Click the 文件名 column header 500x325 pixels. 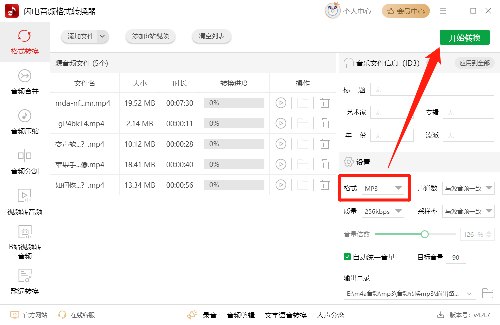(85, 83)
